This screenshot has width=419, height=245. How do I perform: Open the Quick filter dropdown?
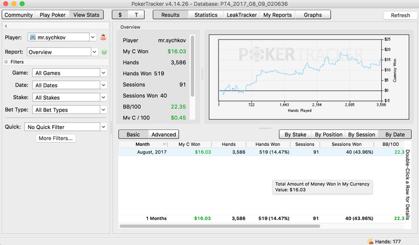(x=104, y=127)
